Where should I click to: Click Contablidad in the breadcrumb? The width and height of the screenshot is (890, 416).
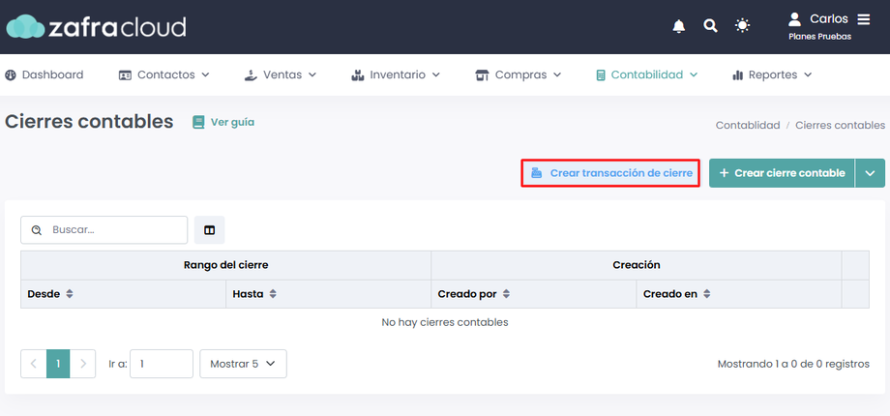(748, 125)
